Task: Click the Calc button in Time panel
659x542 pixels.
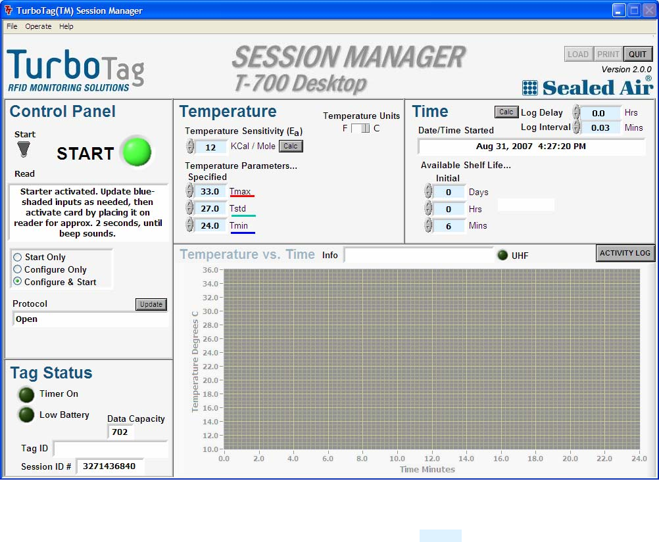Action: coord(506,112)
